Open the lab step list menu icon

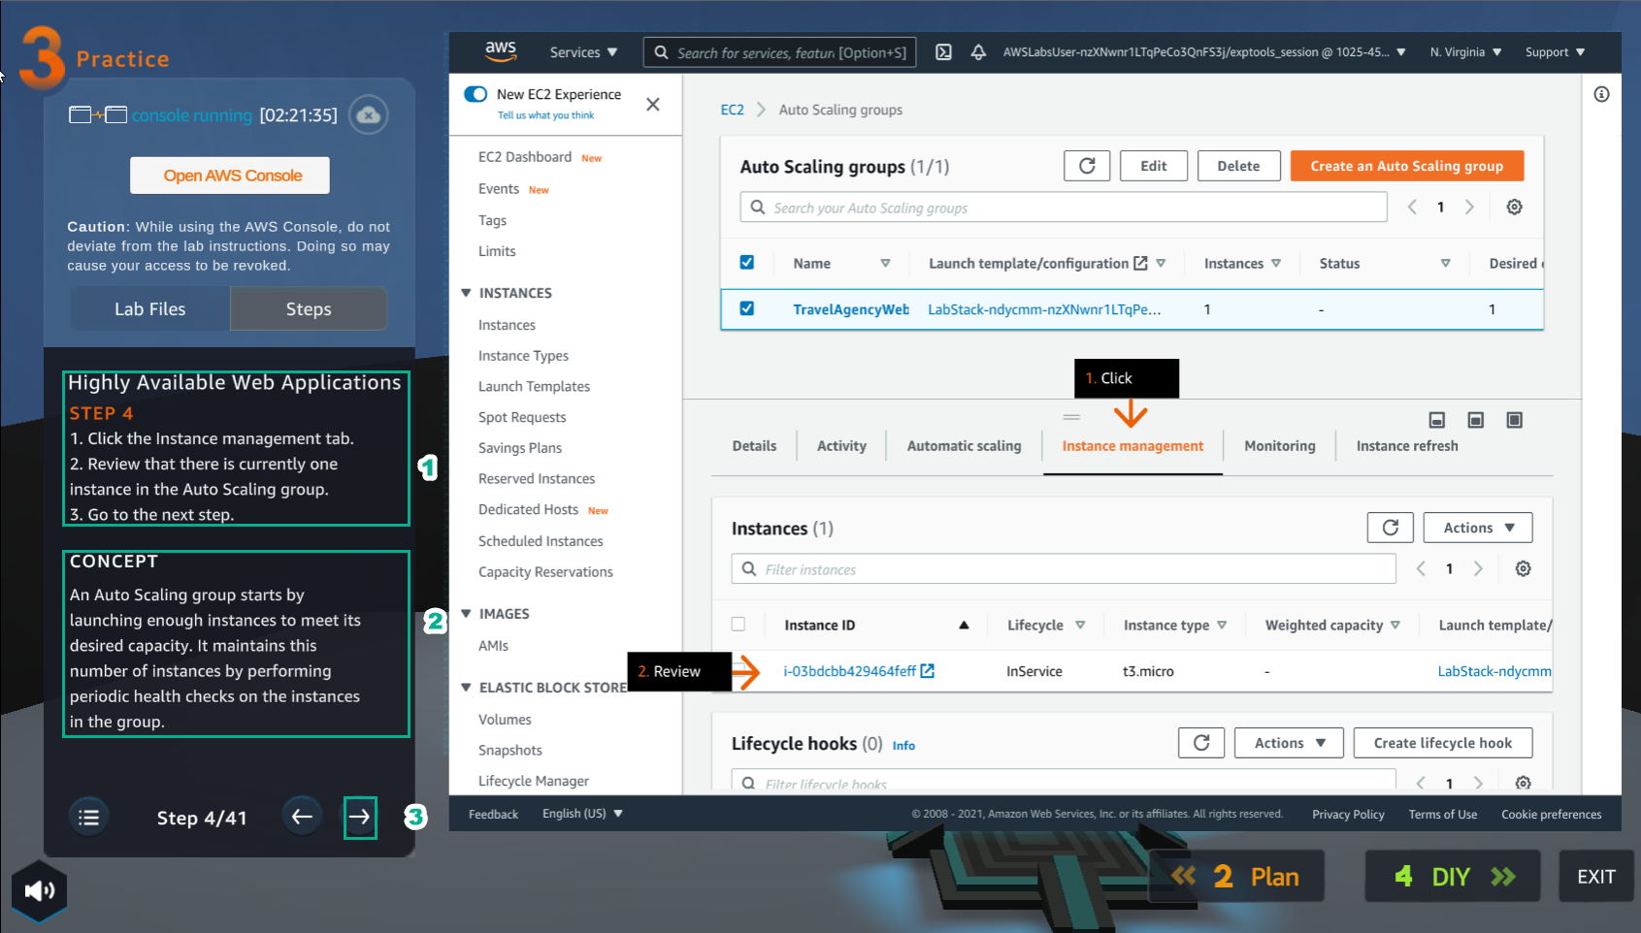tap(88, 818)
